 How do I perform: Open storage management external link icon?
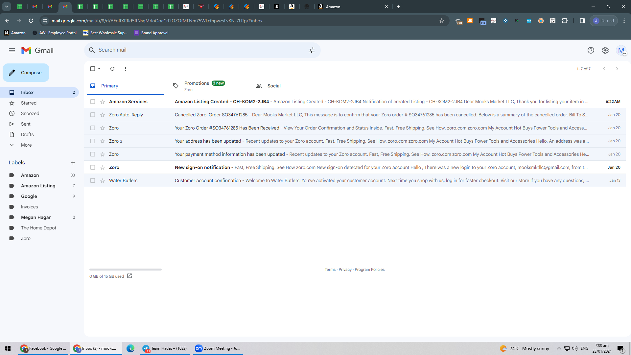tap(129, 276)
